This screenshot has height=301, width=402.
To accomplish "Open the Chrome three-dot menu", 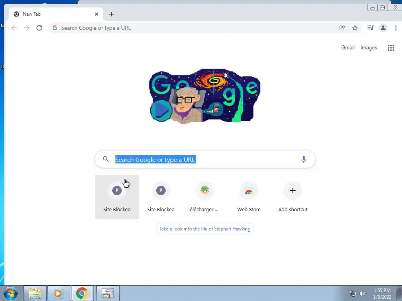I will pos(396,28).
